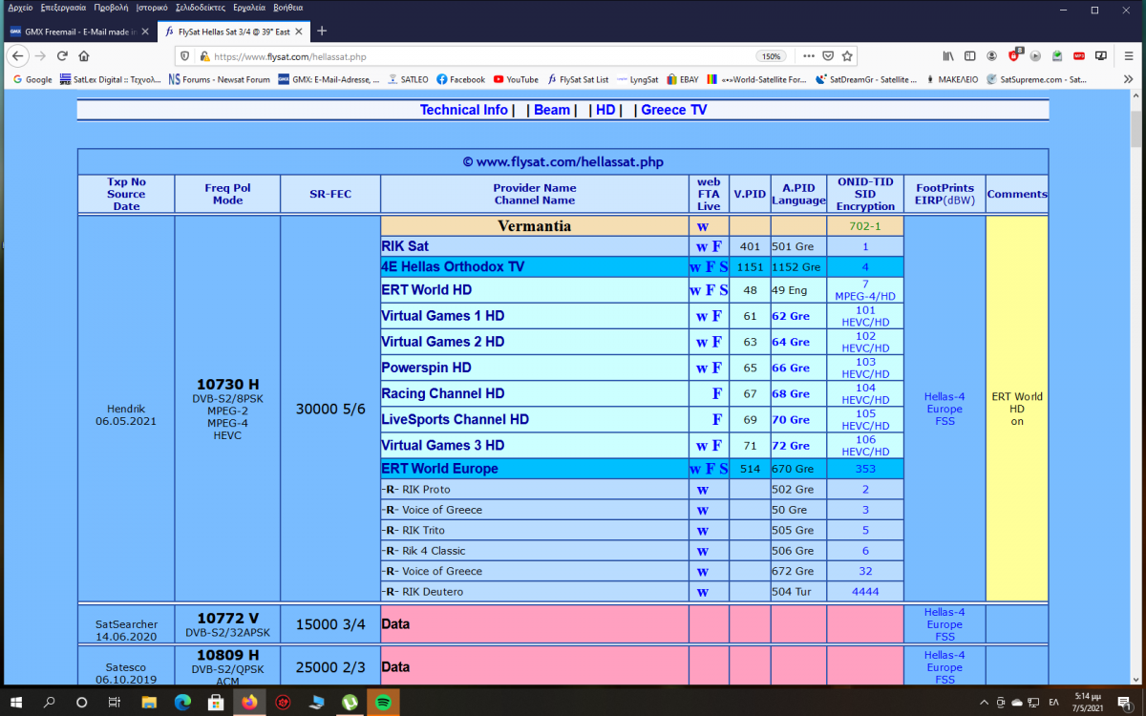Open Windows Start menu
This screenshot has width=1146, height=716.
click(x=17, y=702)
